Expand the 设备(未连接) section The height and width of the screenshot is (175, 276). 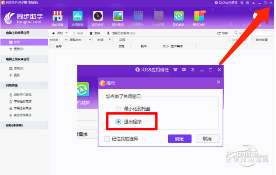point(24,125)
